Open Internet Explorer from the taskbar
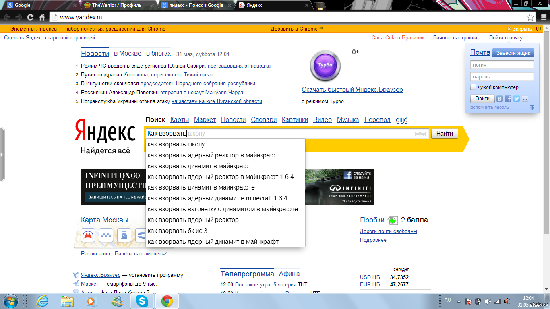The image size is (550, 309). pyautogui.click(x=42, y=301)
